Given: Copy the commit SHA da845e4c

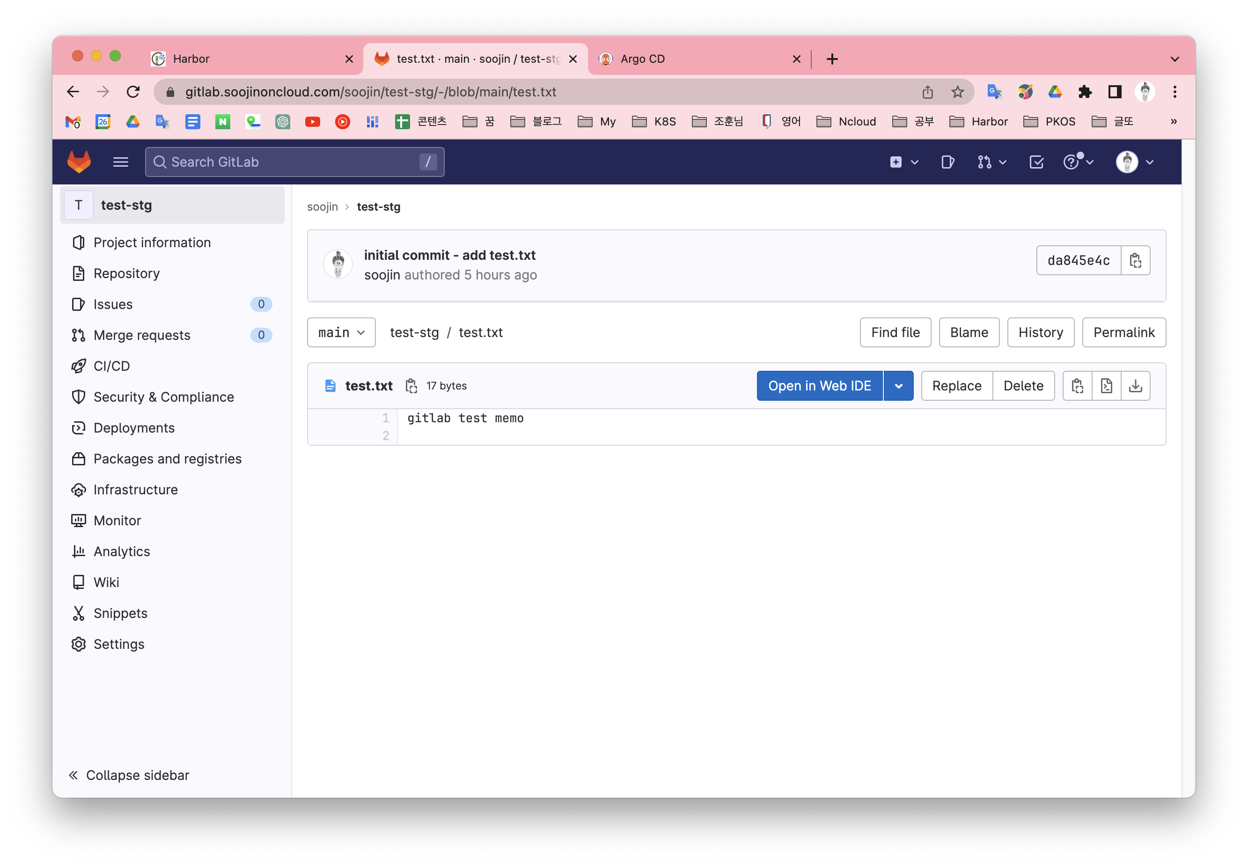Looking at the screenshot, I should click(x=1135, y=260).
